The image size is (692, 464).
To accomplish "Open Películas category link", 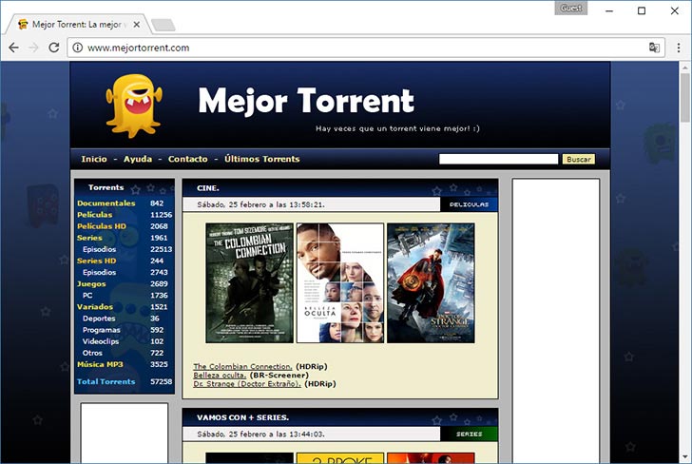I will (x=95, y=215).
